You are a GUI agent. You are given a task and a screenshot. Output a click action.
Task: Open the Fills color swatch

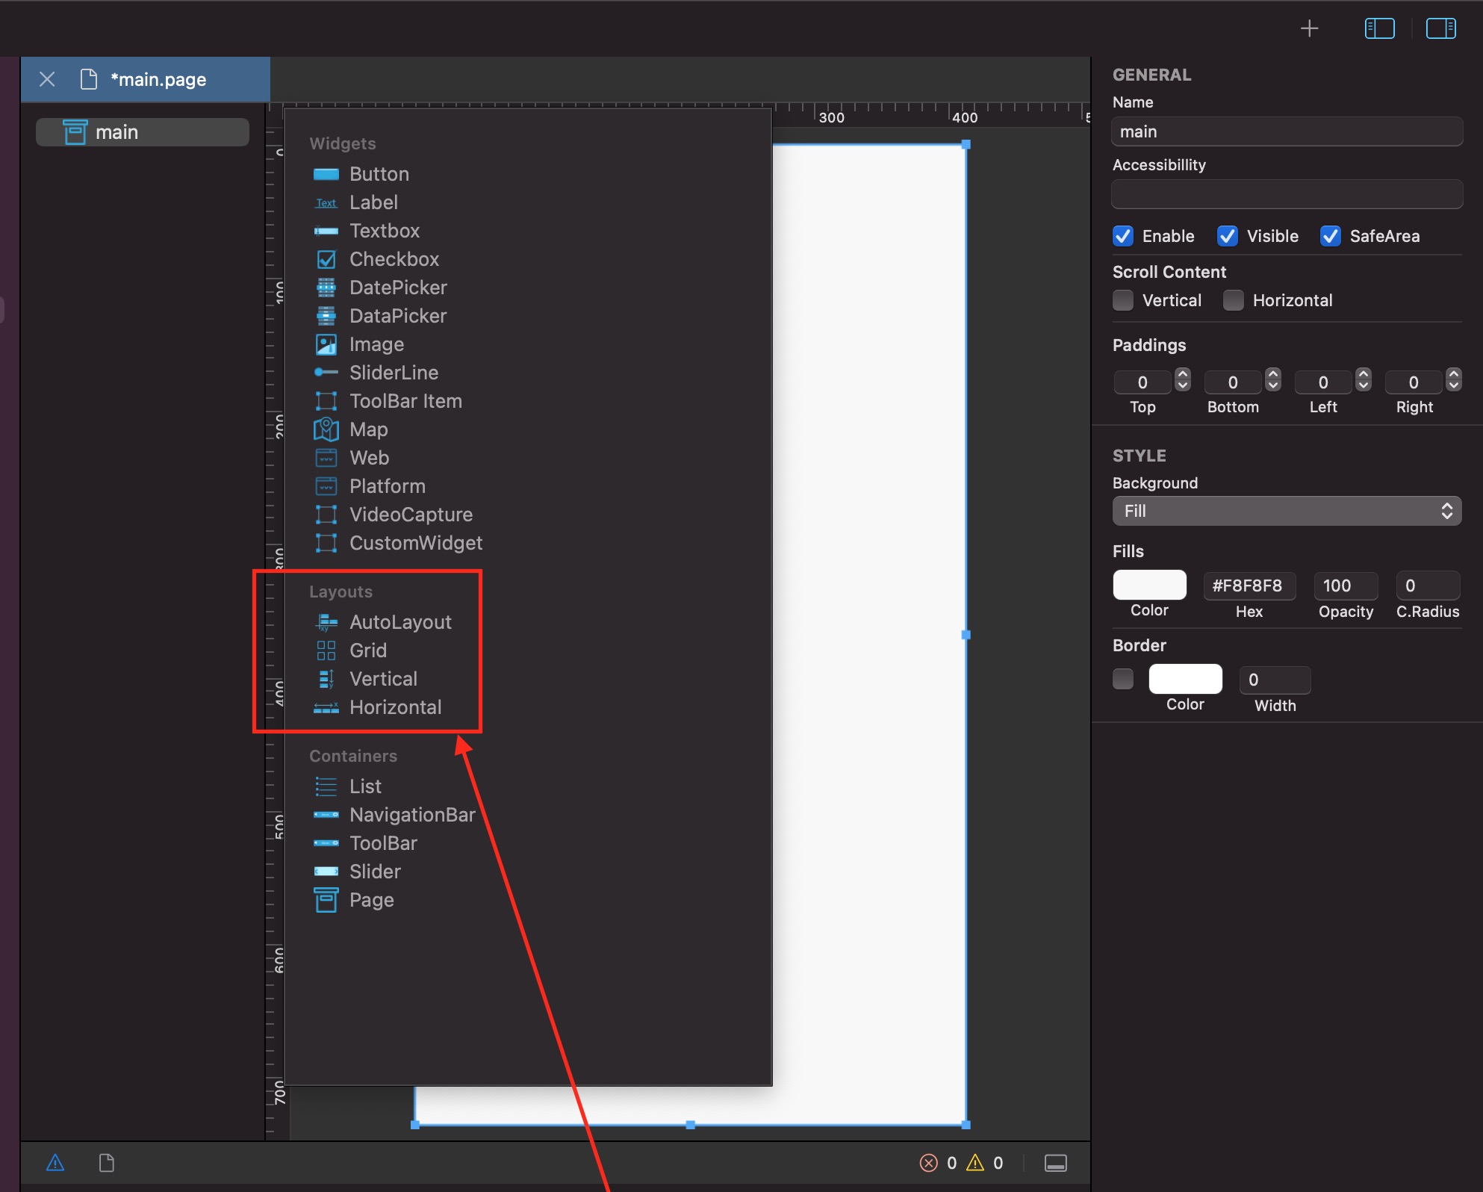[x=1149, y=585]
